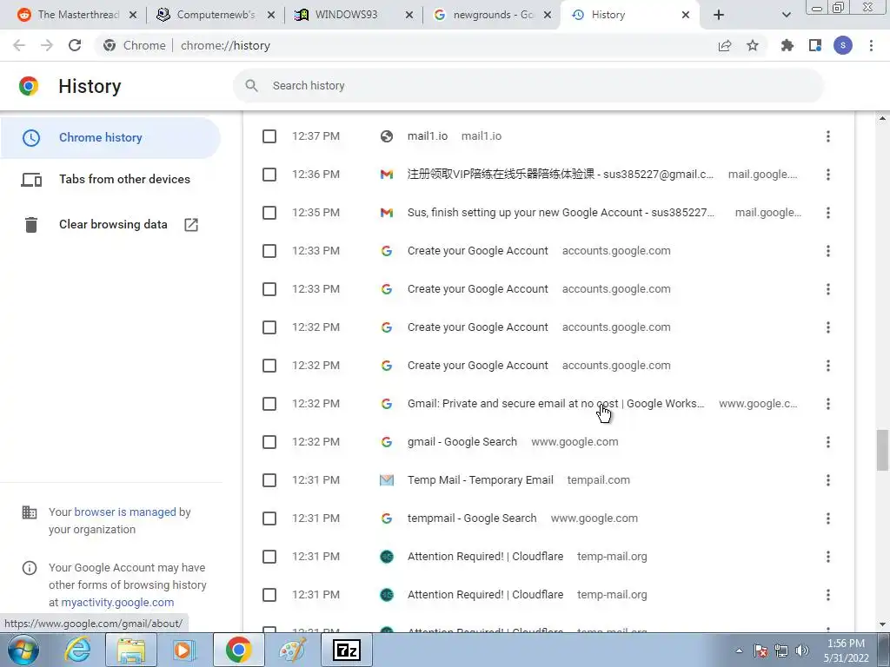Expand the tab search dropdown arrow
Image resolution: width=890 pixels, height=667 pixels.
[786, 15]
